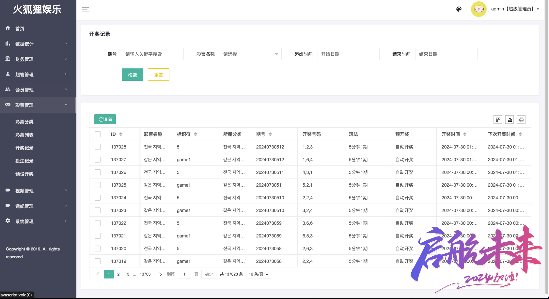Go to page 2
This screenshot has width=549, height=299.
(x=118, y=274)
